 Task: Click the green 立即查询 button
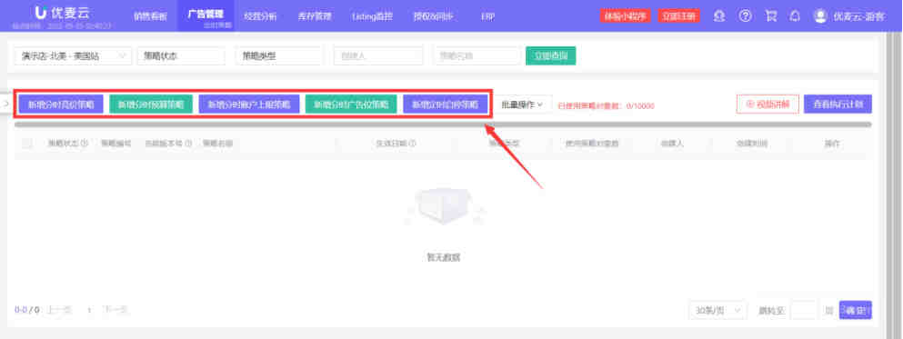550,55
